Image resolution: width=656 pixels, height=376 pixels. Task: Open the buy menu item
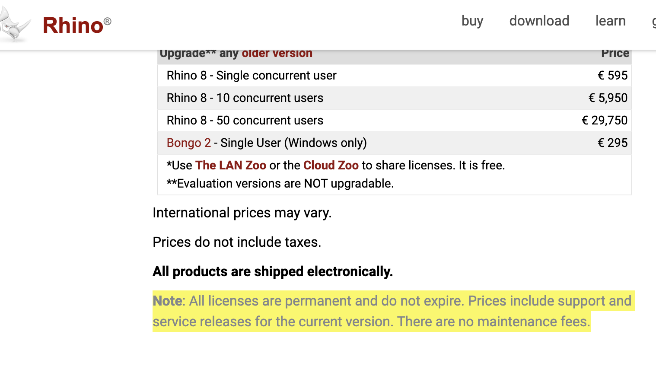click(x=472, y=21)
